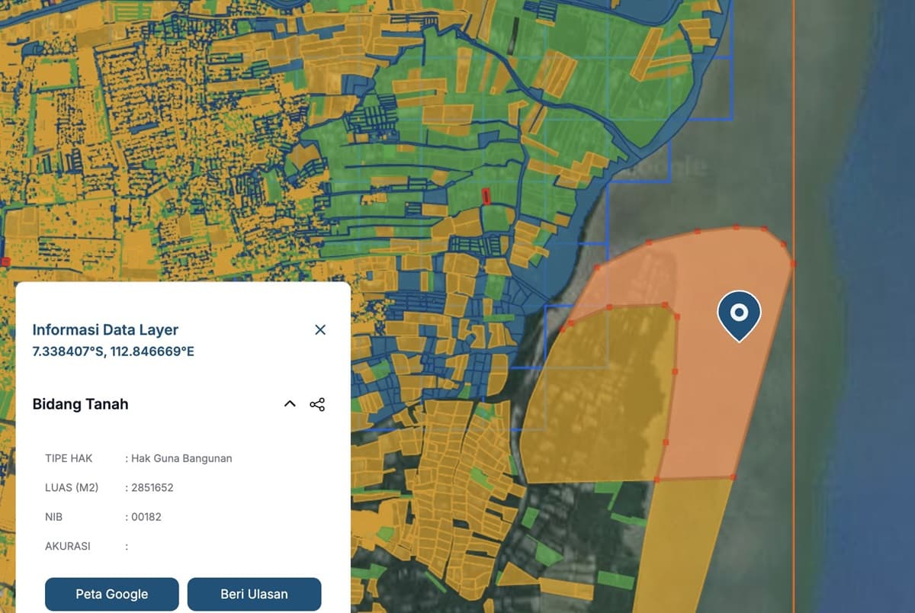Image resolution: width=915 pixels, height=613 pixels.
Task: Collapse the Bidang Tanah section chevron
Action: coord(290,404)
